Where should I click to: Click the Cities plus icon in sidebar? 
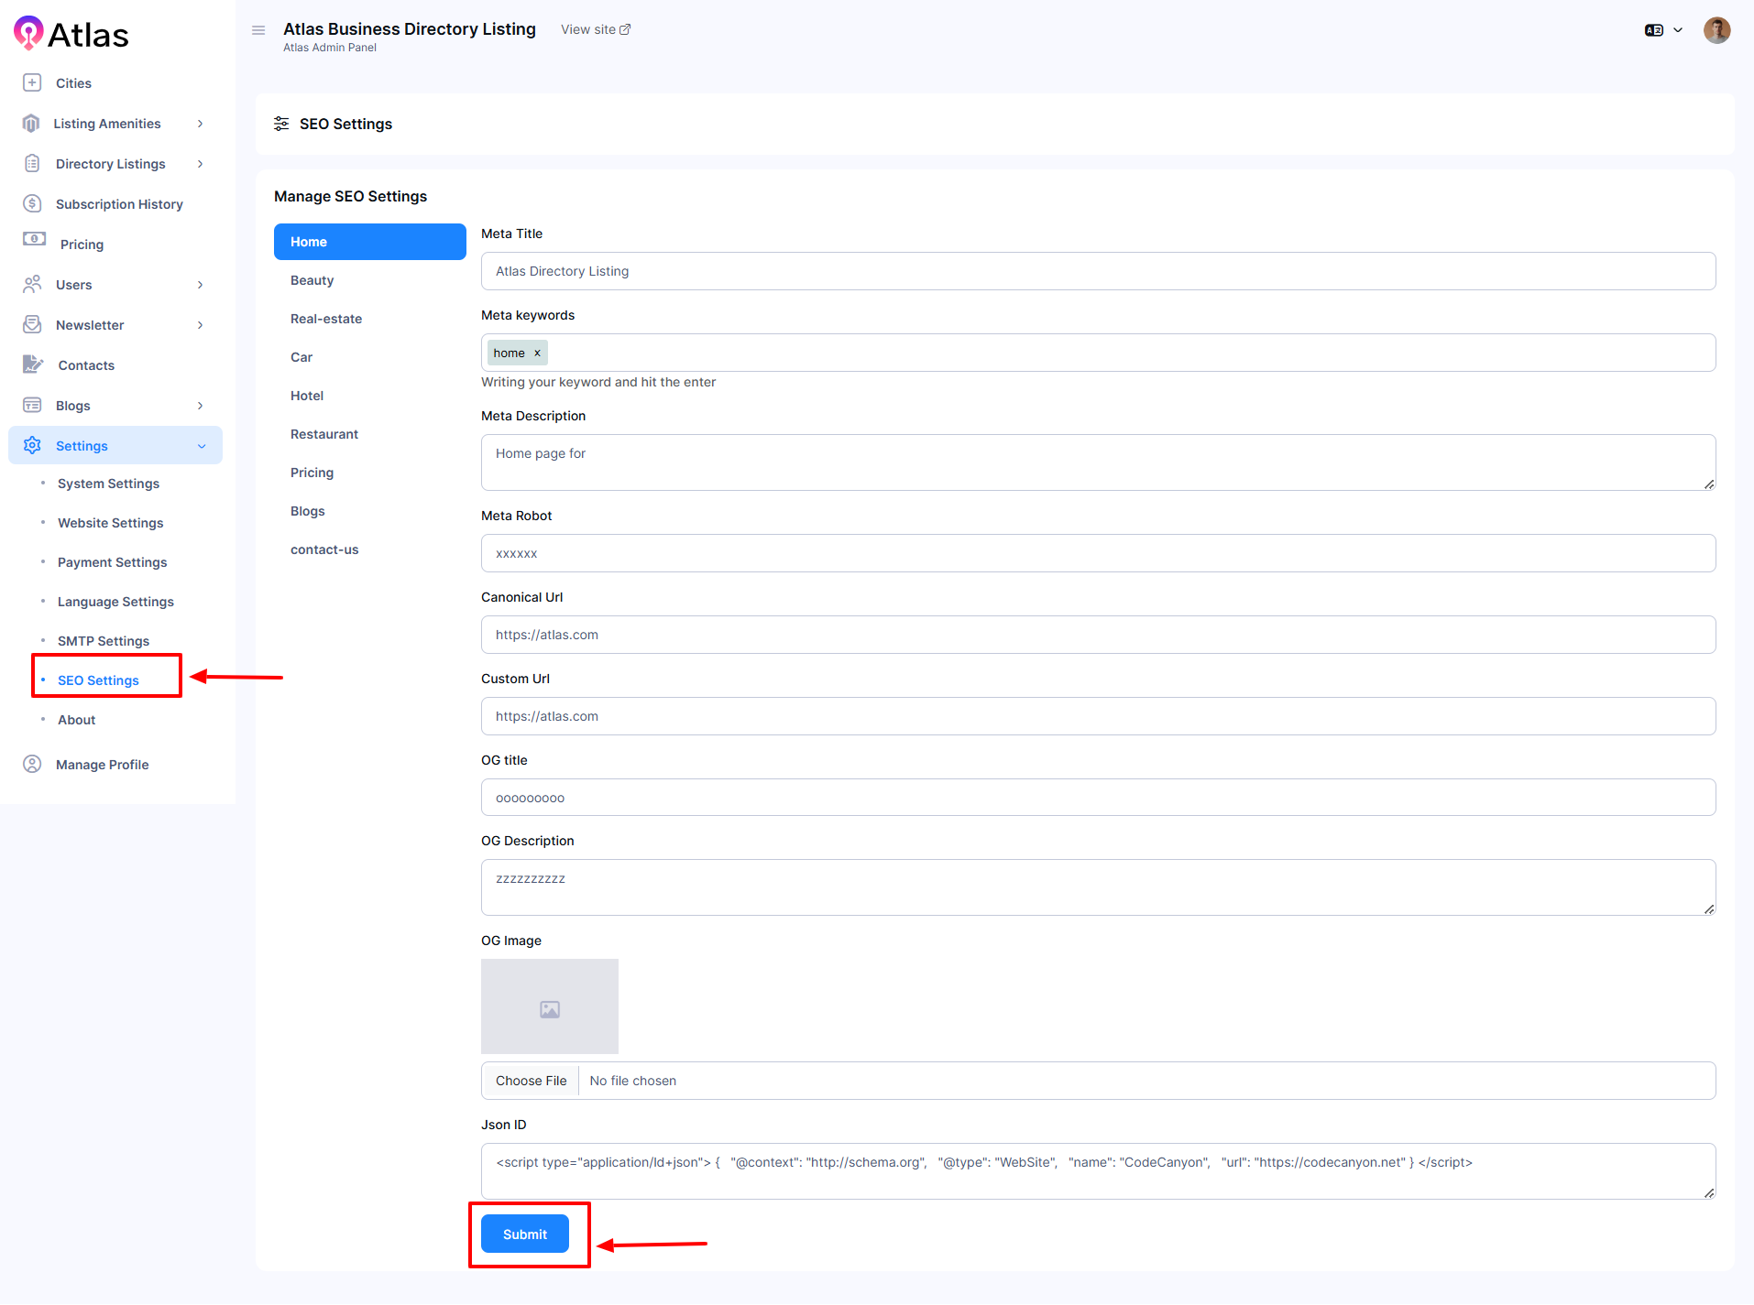click(32, 82)
